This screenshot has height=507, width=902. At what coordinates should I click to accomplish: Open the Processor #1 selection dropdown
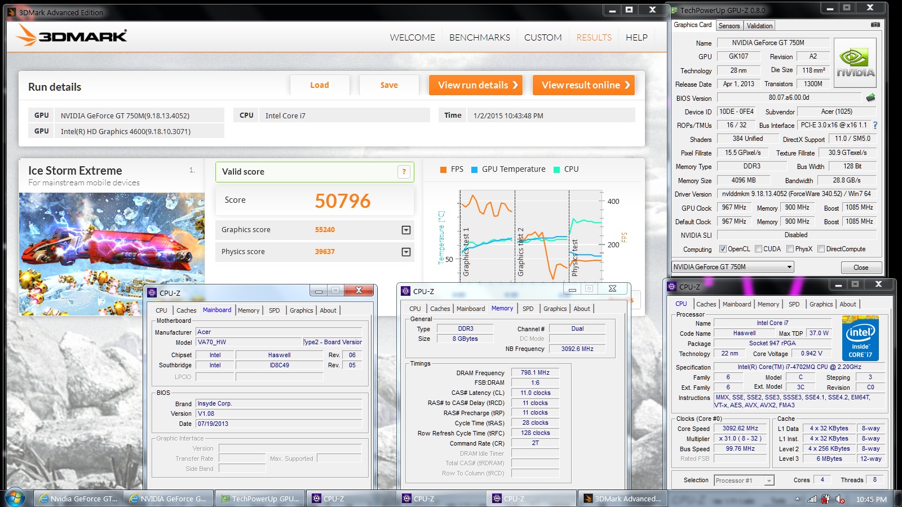tap(744, 481)
